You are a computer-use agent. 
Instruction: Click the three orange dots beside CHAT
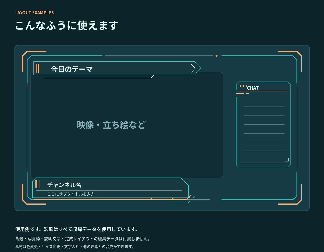[x=243, y=86]
